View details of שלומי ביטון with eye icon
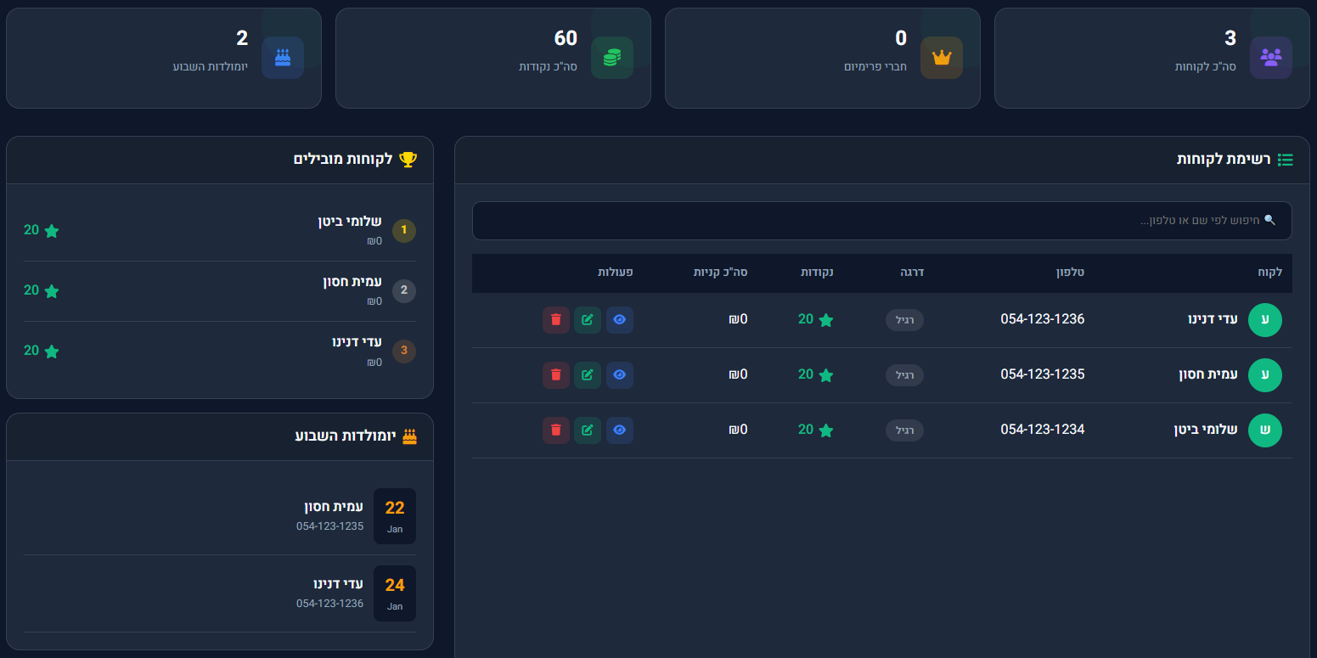Viewport: 1317px width, 658px height. tap(620, 430)
